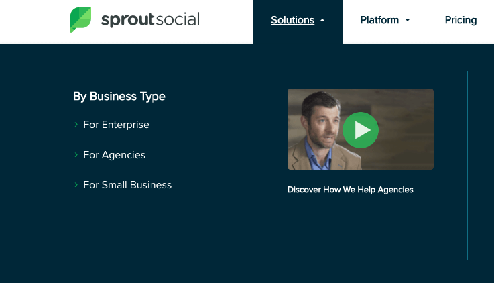Viewport: 494px width, 283px height.
Task: Click the By Business Type heading
Action: point(119,96)
